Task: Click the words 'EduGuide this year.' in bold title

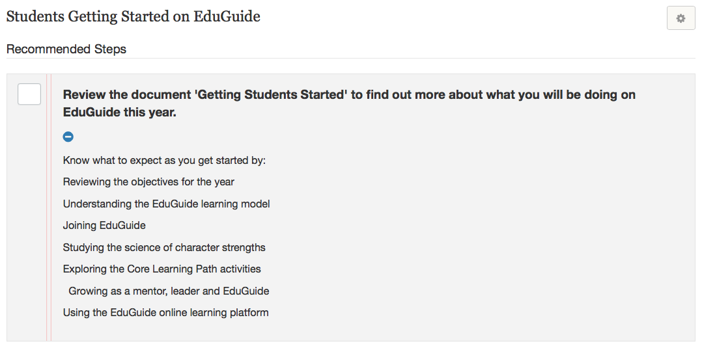Action: (x=120, y=113)
